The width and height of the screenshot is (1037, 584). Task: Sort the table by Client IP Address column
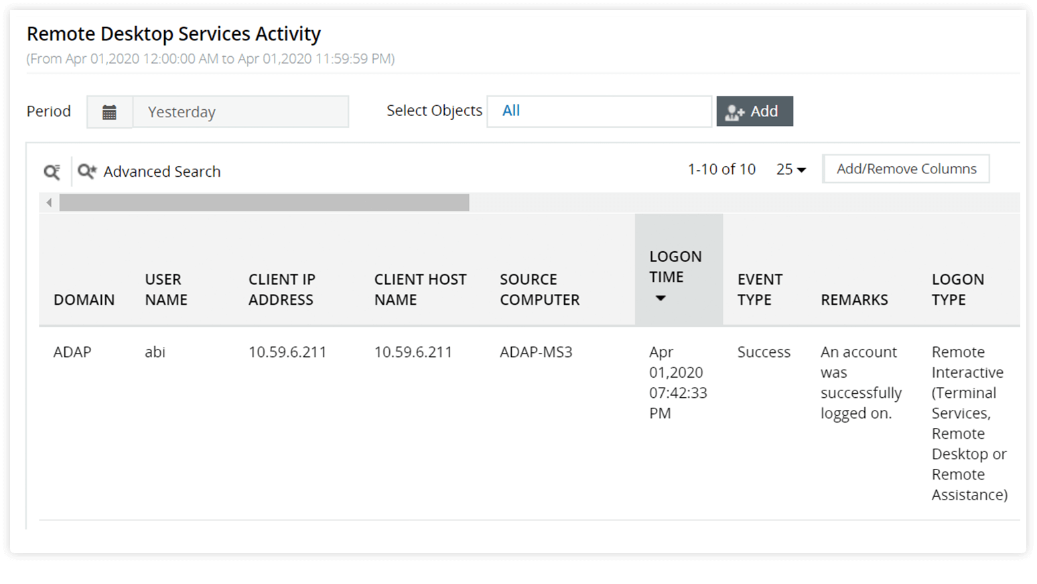(282, 289)
